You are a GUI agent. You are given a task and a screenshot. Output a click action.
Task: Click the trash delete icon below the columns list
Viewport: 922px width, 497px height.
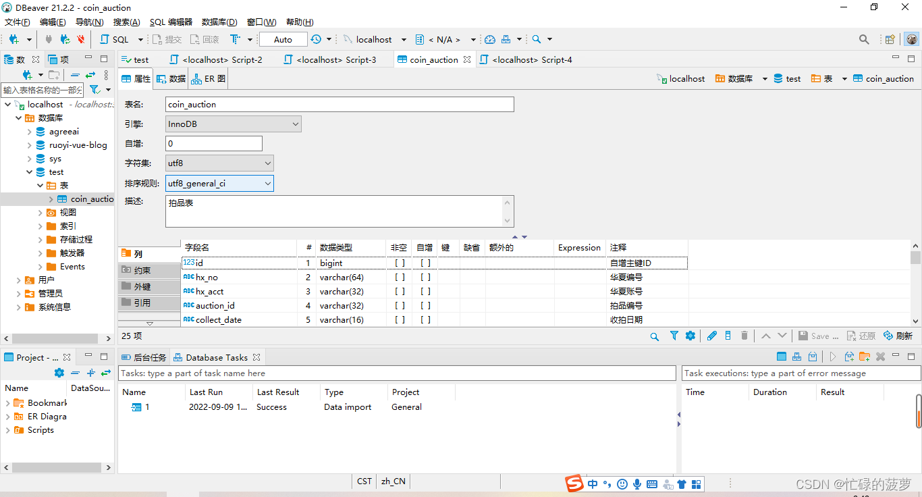(x=744, y=336)
